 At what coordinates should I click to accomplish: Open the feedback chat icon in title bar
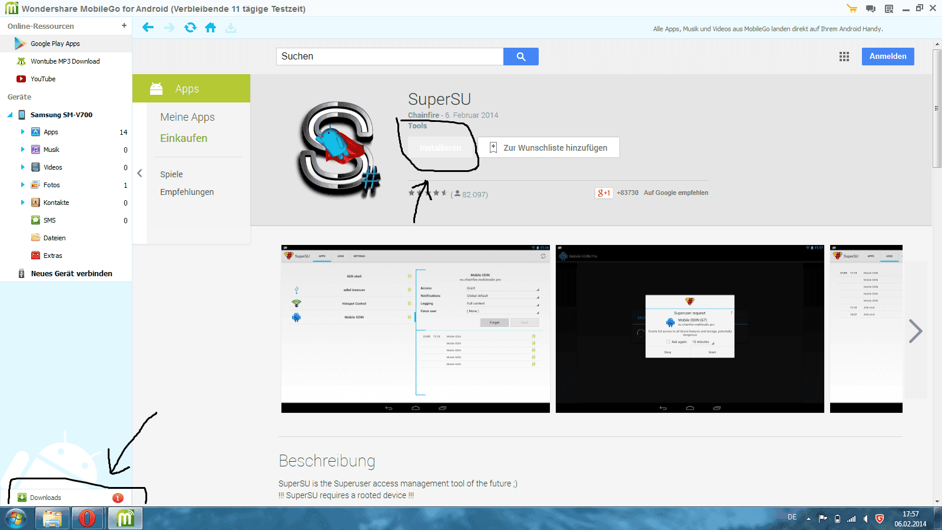coord(871,8)
